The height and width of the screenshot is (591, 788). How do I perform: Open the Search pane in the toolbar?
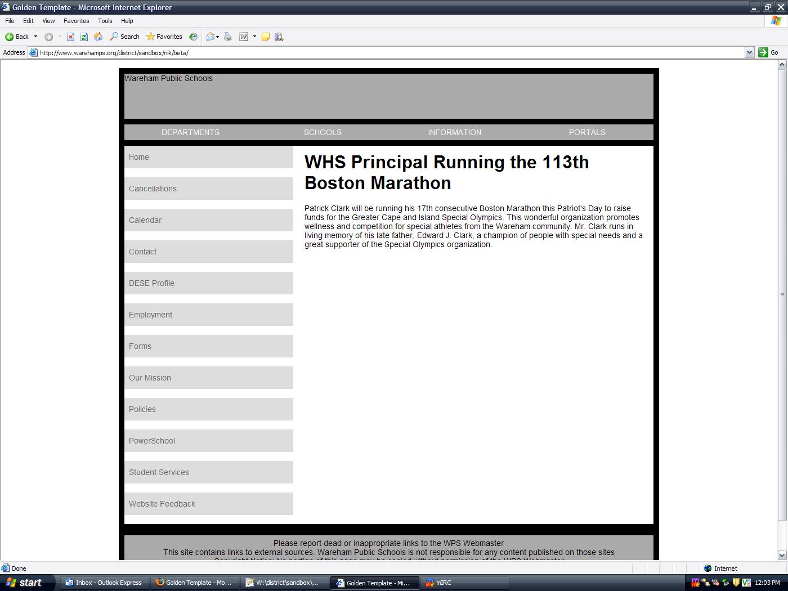tap(124, 37)
